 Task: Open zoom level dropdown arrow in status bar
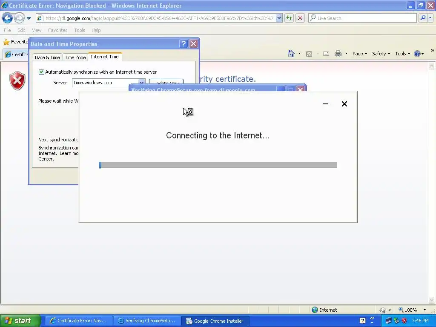coord(425,310)
